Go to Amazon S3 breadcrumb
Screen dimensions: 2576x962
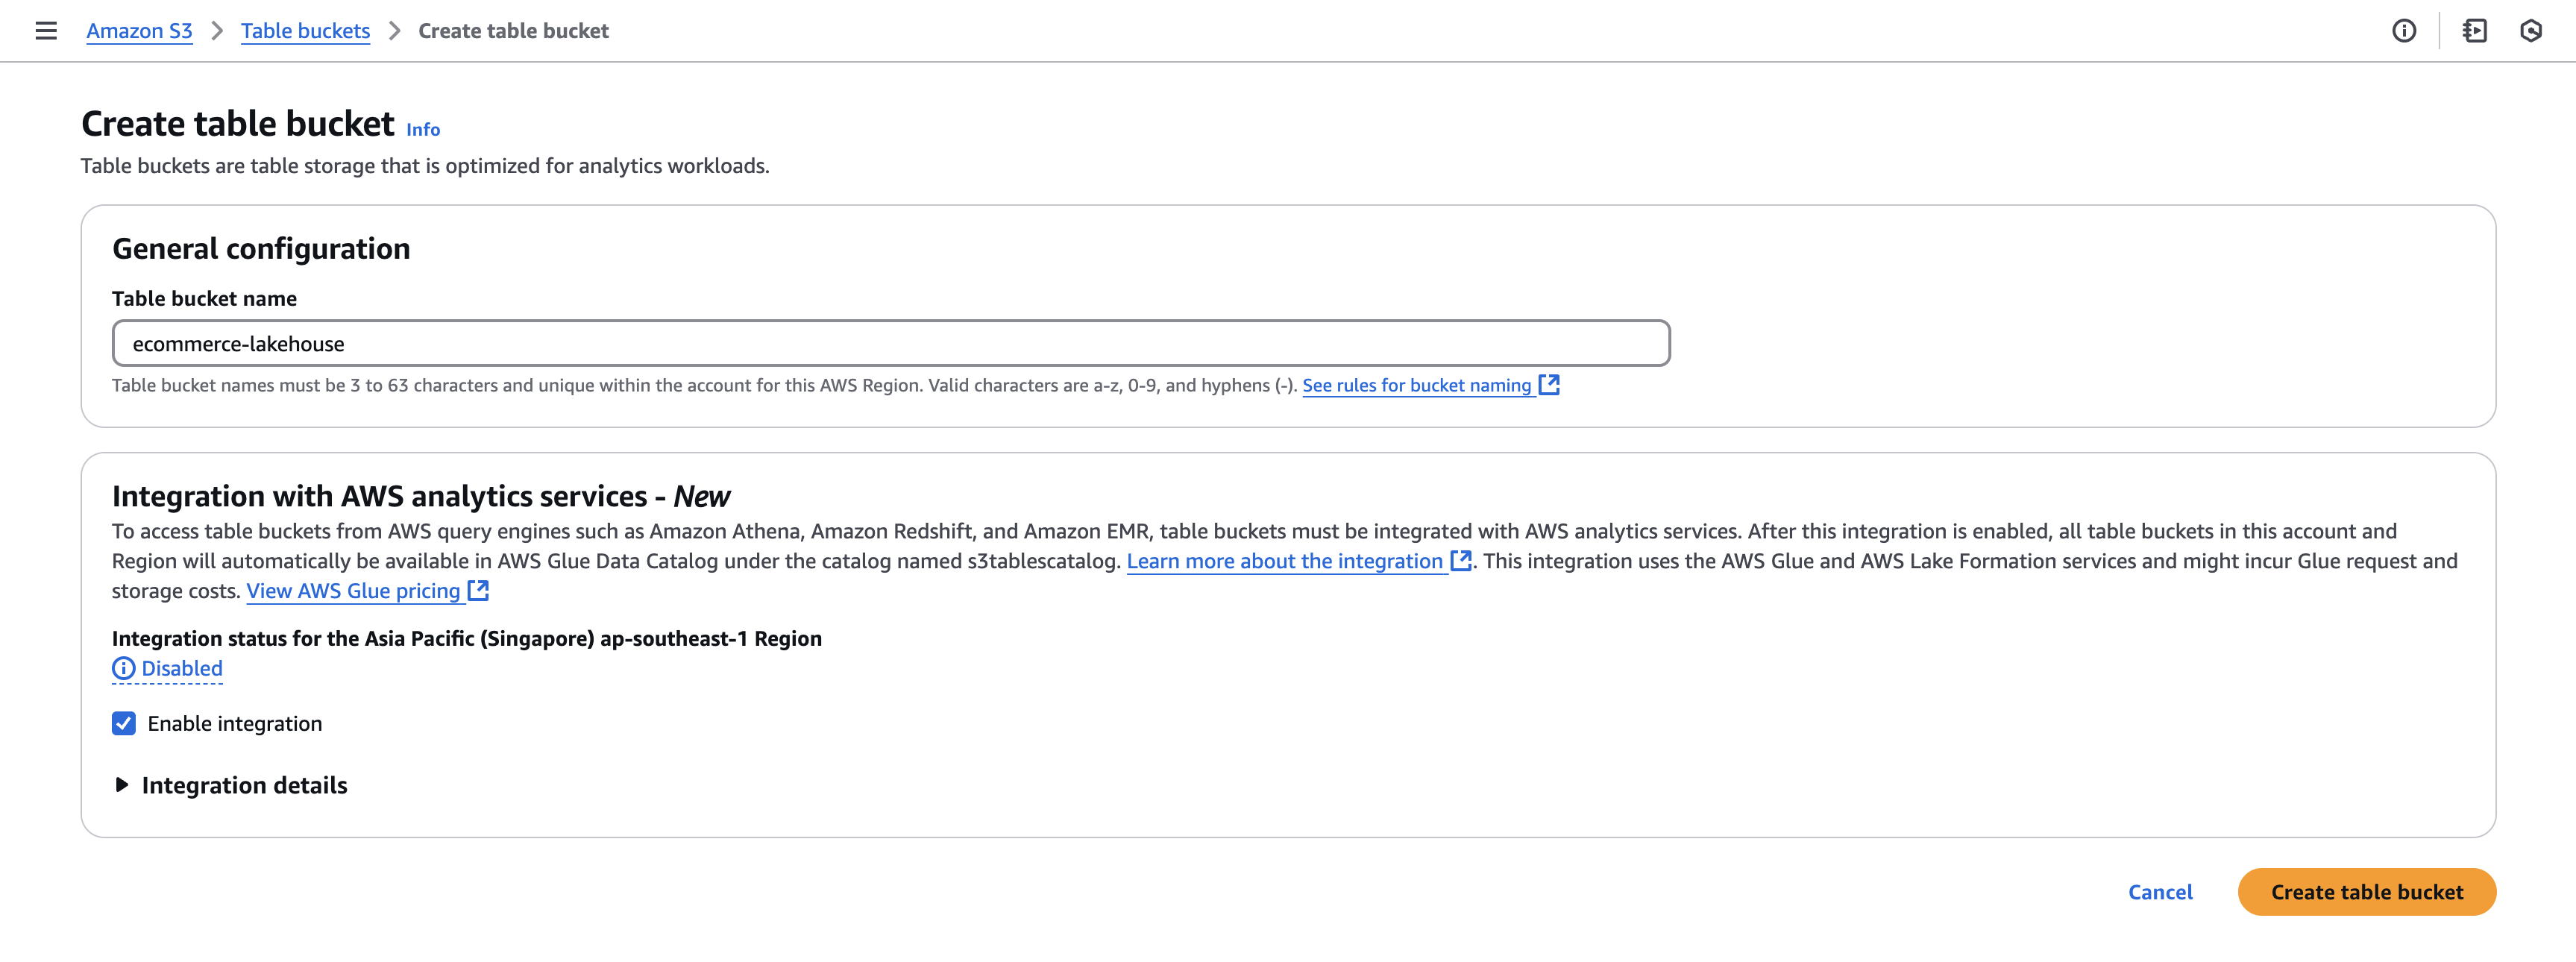[139, 31]
